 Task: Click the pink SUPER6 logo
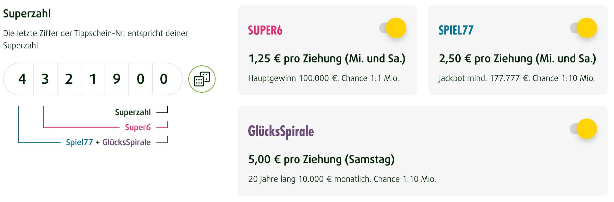[x=265, y=30]
